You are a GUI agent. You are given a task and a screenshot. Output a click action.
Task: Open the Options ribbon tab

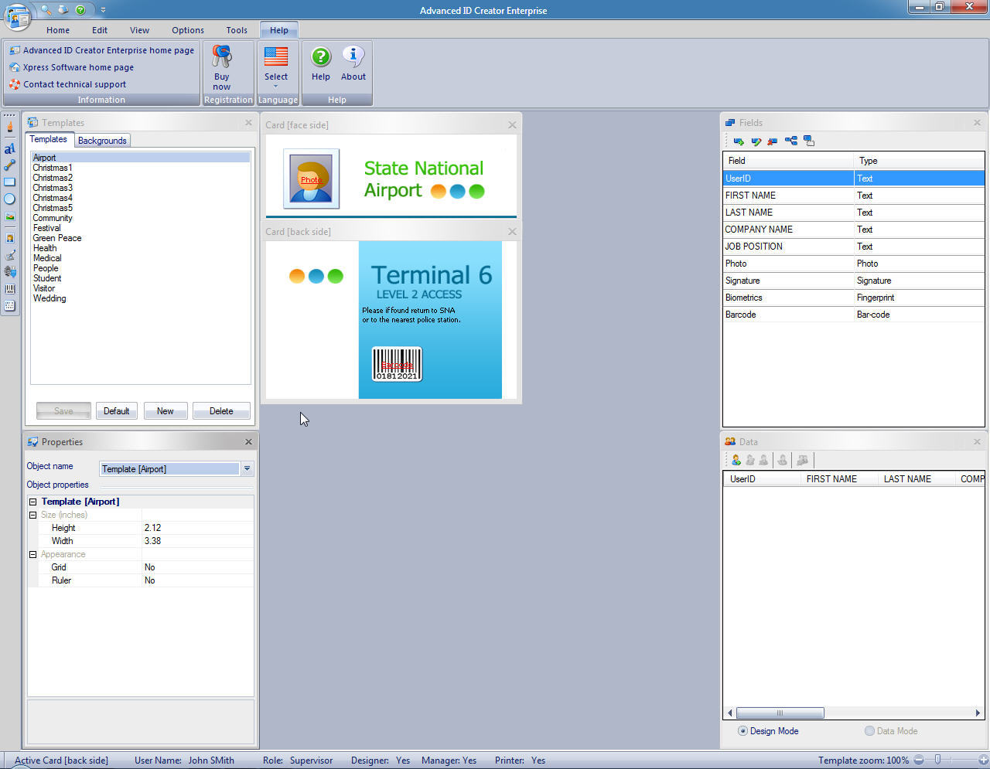pos(188,30)
